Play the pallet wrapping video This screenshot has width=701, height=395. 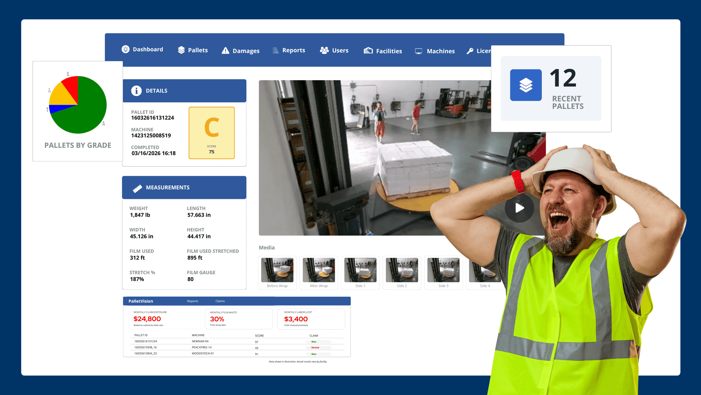click(x=519, y=208)
